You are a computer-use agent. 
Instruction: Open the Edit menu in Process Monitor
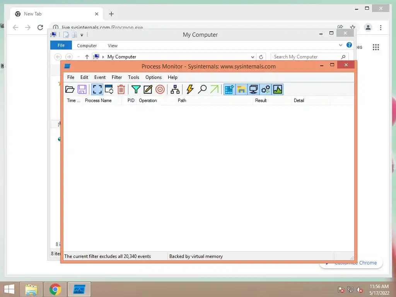84,77
